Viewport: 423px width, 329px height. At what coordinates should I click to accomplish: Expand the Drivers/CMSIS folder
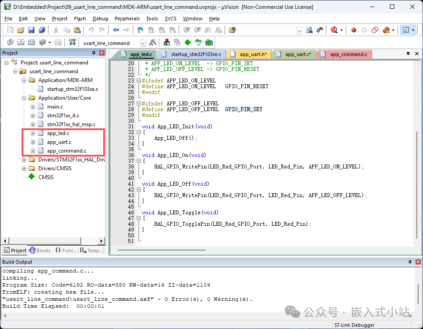tap(24, 168)
